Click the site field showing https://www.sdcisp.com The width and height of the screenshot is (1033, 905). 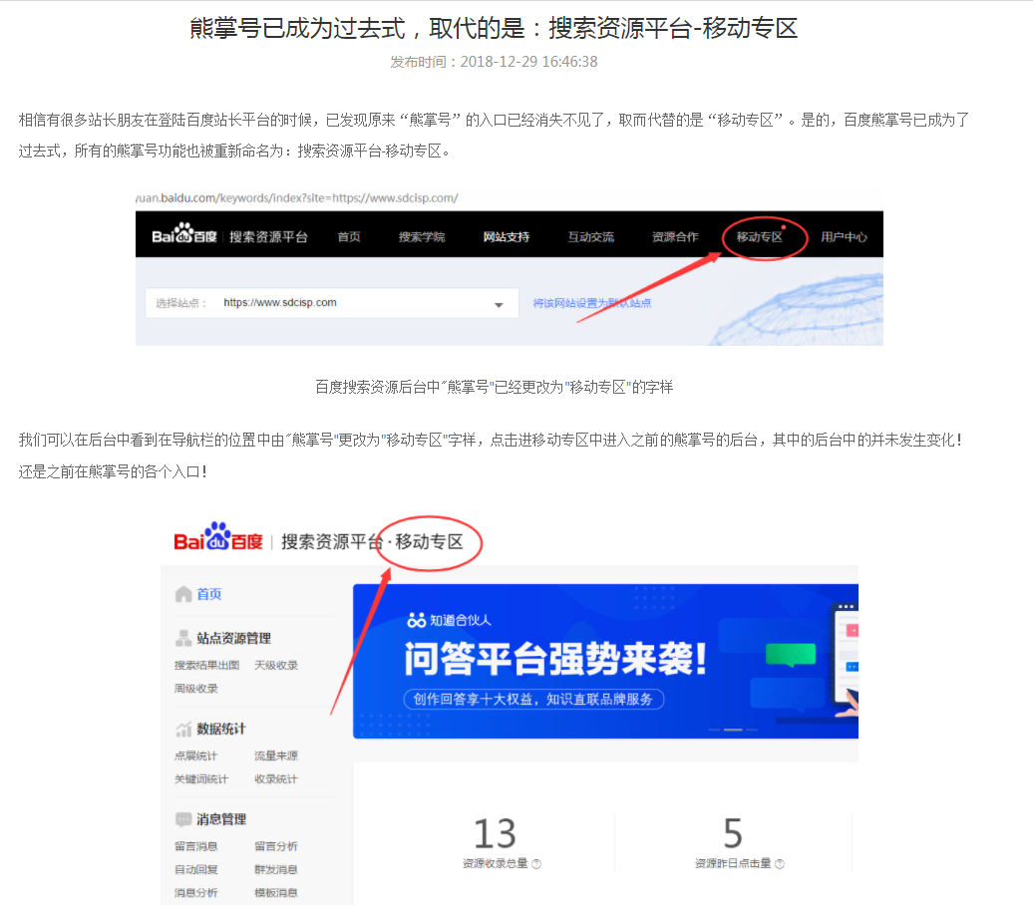[332, 303]
